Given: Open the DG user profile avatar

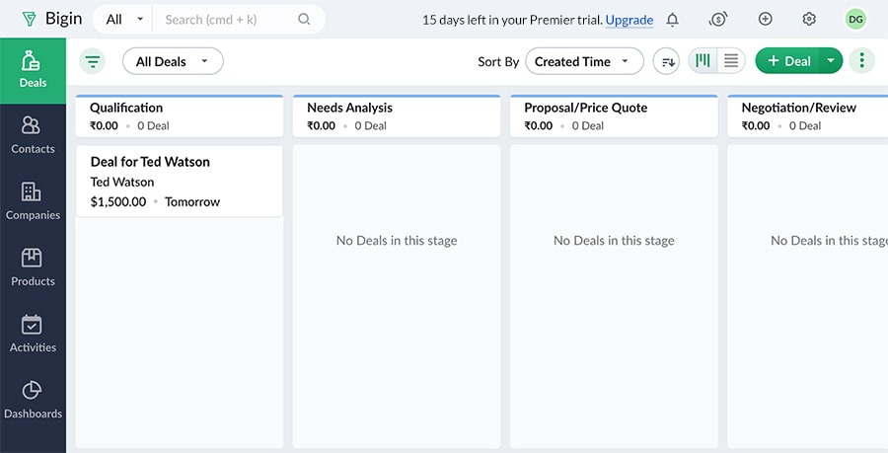Looking at the screenshot, I should point(855,20).
